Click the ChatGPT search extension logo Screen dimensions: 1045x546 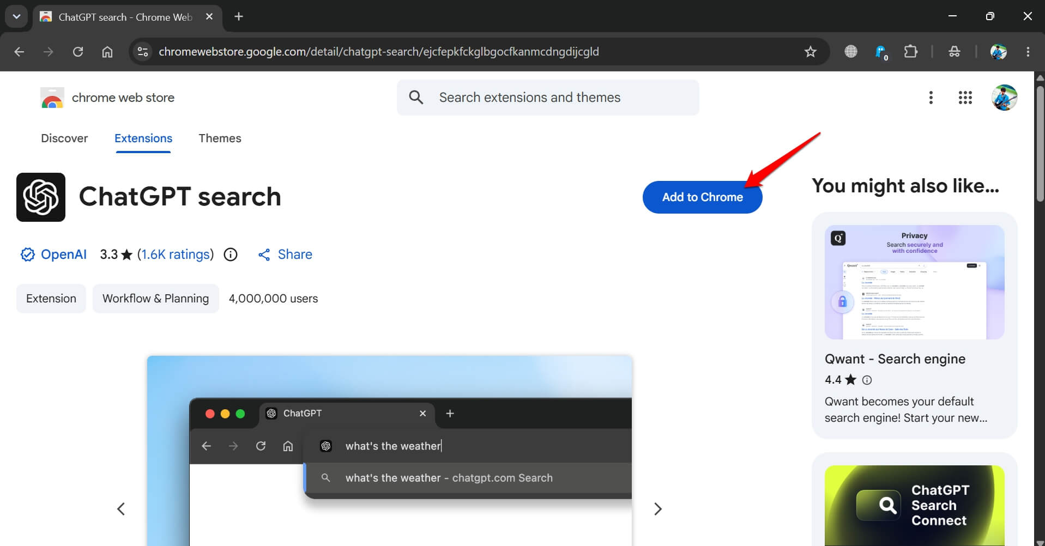tap(41, 197)
